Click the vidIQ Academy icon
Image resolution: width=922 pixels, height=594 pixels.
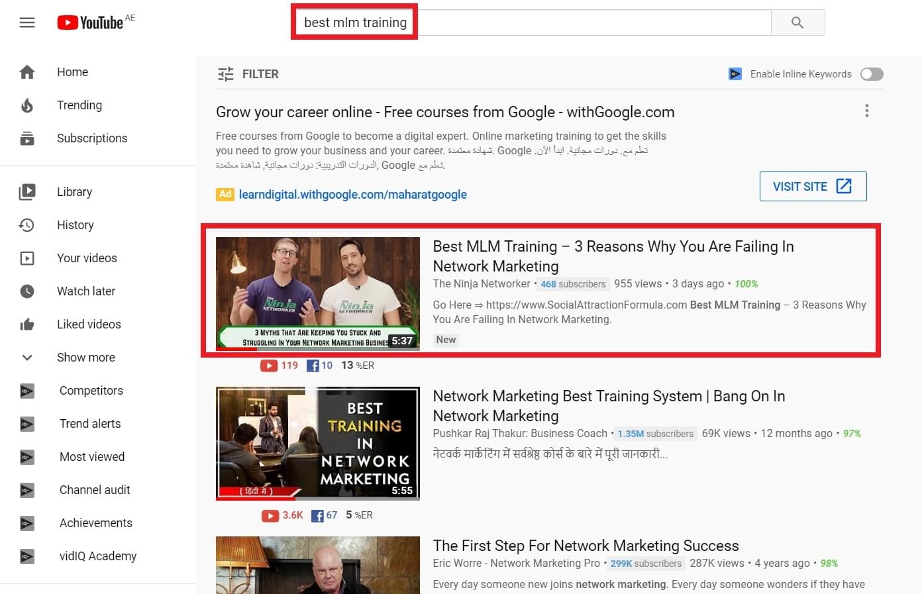coord(27,556)
